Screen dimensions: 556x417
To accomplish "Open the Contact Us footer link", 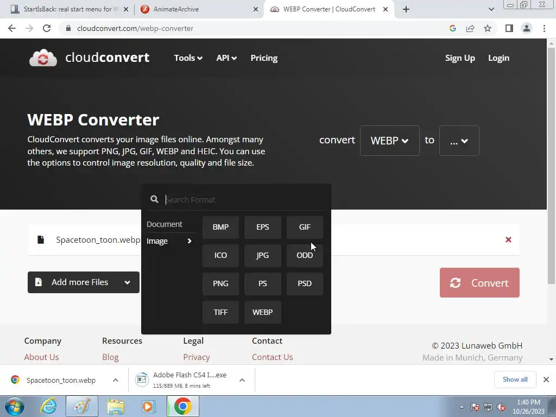I will click(x=273, y=357).
